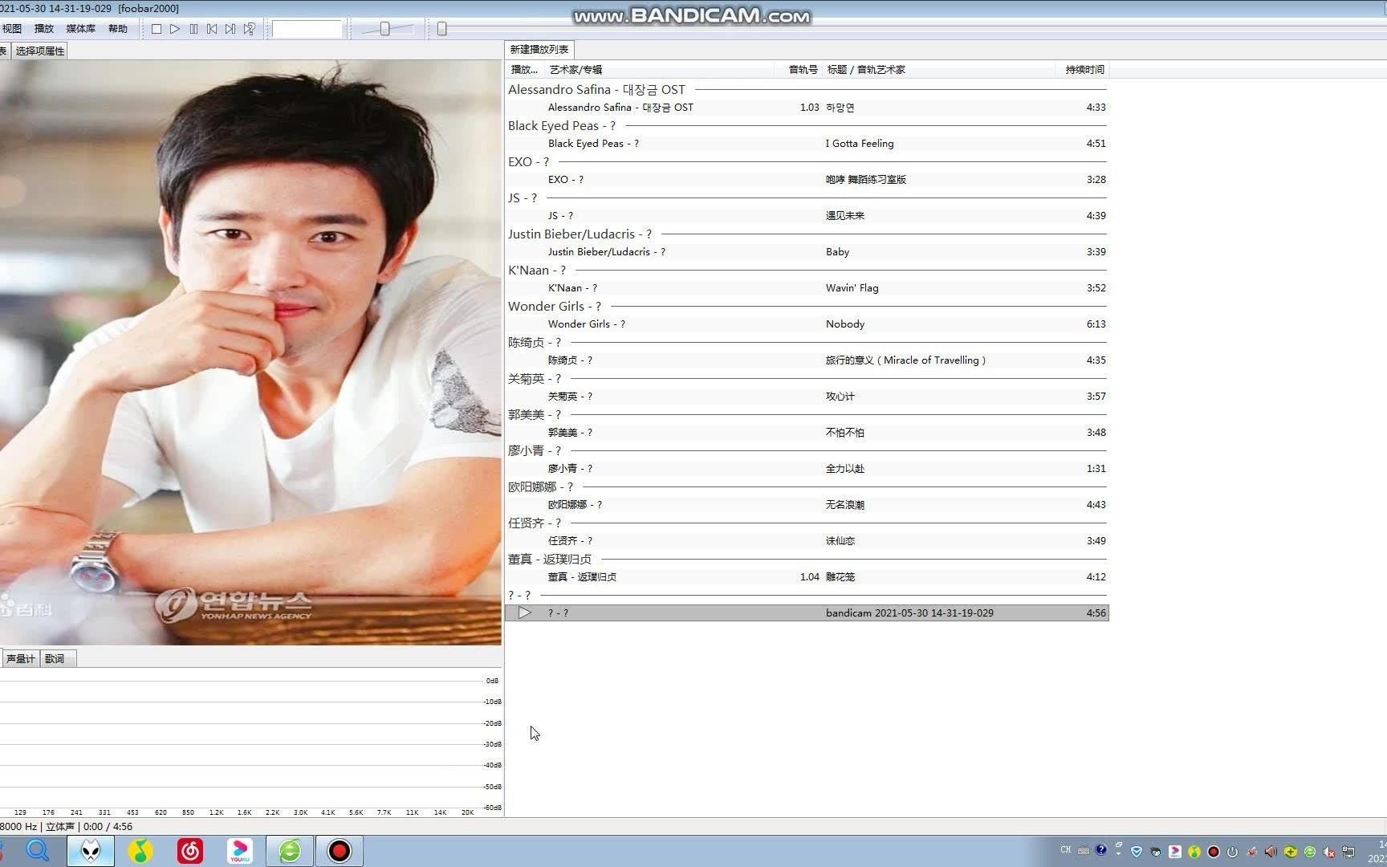Open NetEase Cloud Music taskbar icon
Viewport: 1387px width, 867px height.
[190, 851]
